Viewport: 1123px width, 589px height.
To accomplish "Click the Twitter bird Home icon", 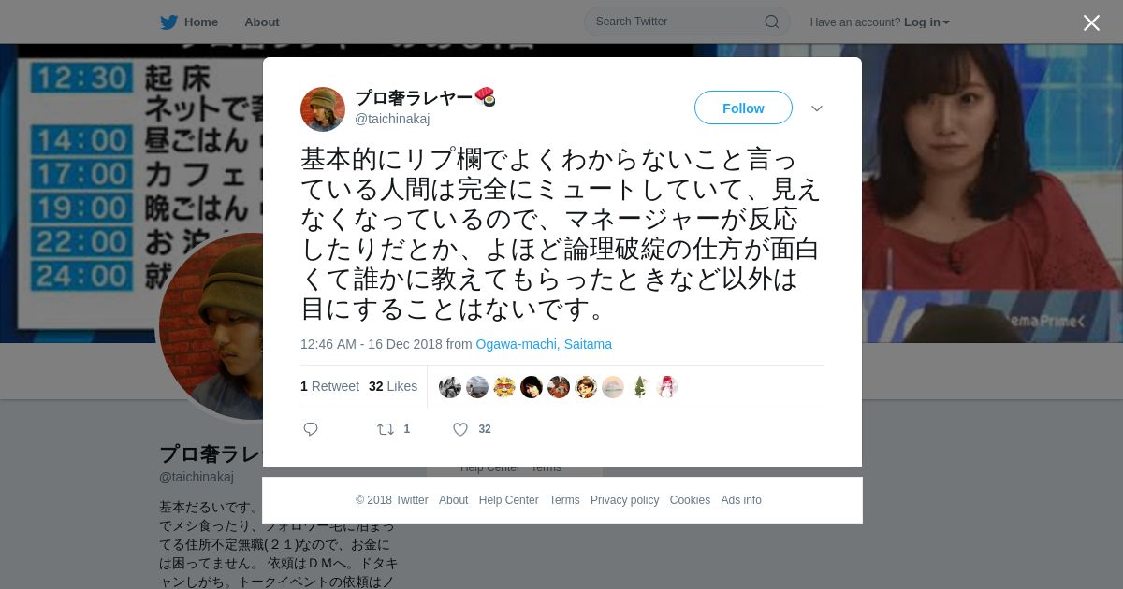I will click(168, 22).
